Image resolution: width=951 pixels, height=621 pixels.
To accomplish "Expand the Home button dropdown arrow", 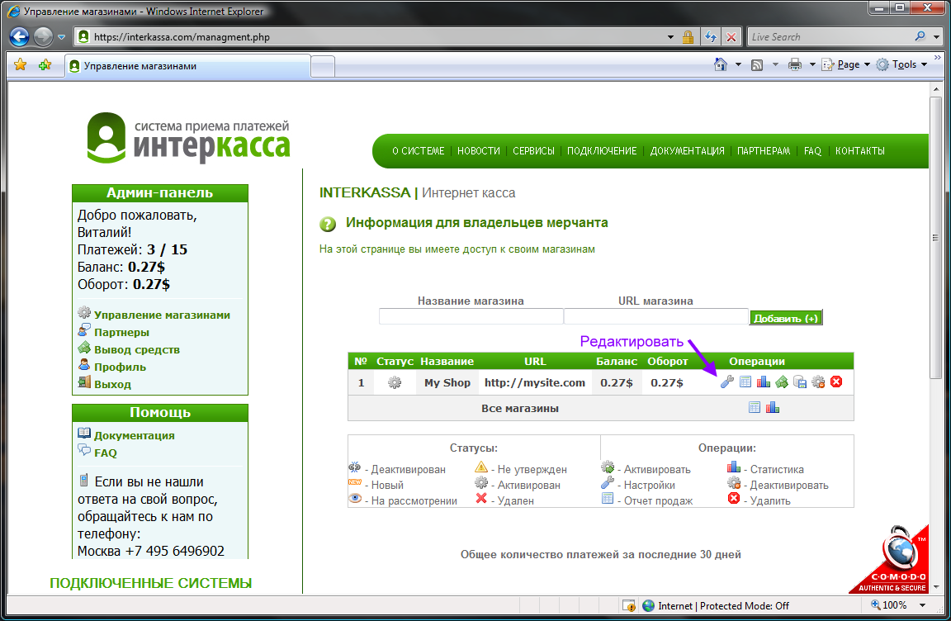I will click(x=738, y=64).
